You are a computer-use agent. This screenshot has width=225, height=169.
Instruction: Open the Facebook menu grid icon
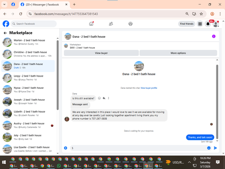(200, 24)
